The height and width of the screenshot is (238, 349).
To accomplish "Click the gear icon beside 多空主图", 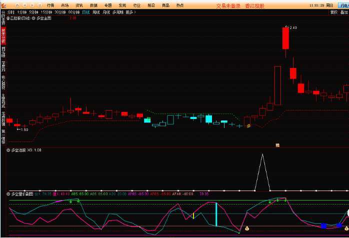I will [x=34, y=17].
